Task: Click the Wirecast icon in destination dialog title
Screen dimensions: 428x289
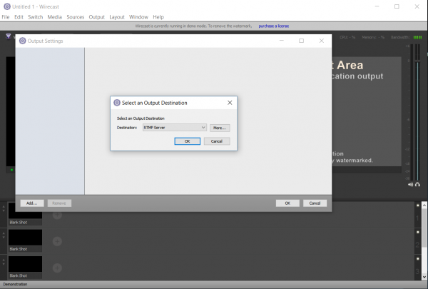Action: pos(117,103)
